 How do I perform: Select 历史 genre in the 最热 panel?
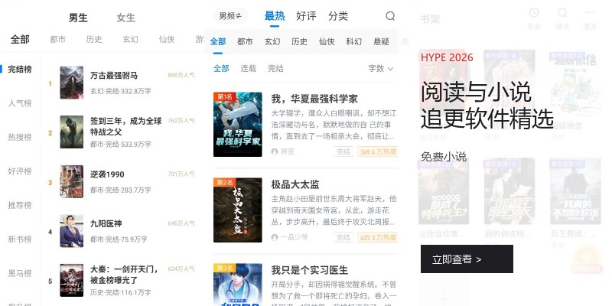(x=300, y=41)
